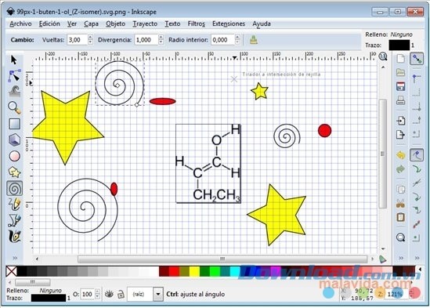
Task: Select the Star polygon tool
Action: (15, 172)
